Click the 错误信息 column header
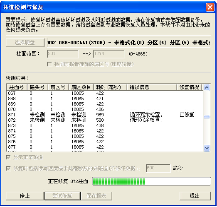The image size is (217, 207). [152, 87]
